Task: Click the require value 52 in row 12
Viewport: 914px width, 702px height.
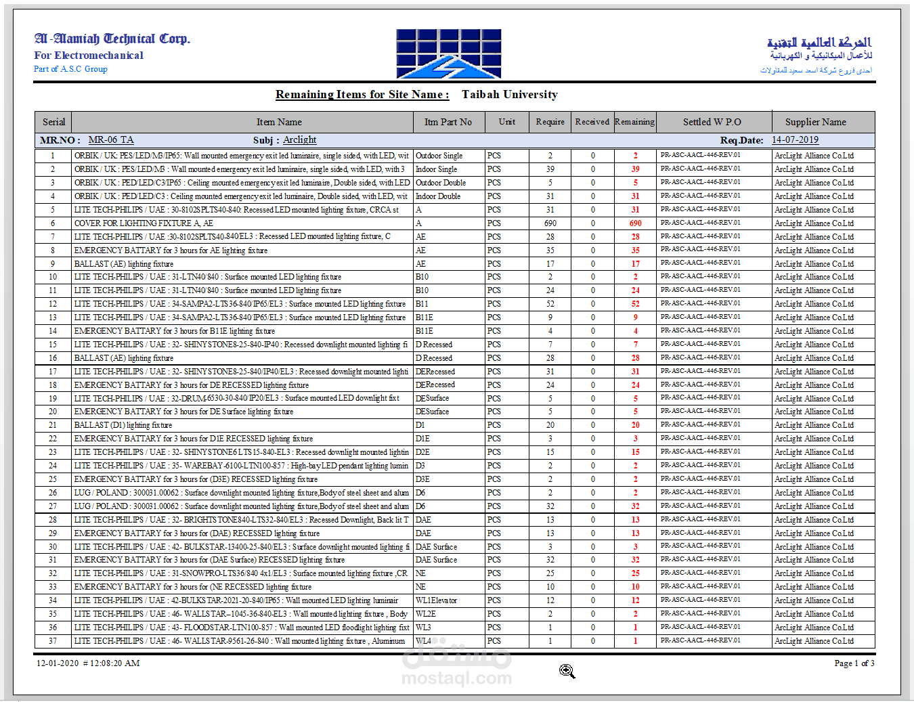Action: (550, 304)
